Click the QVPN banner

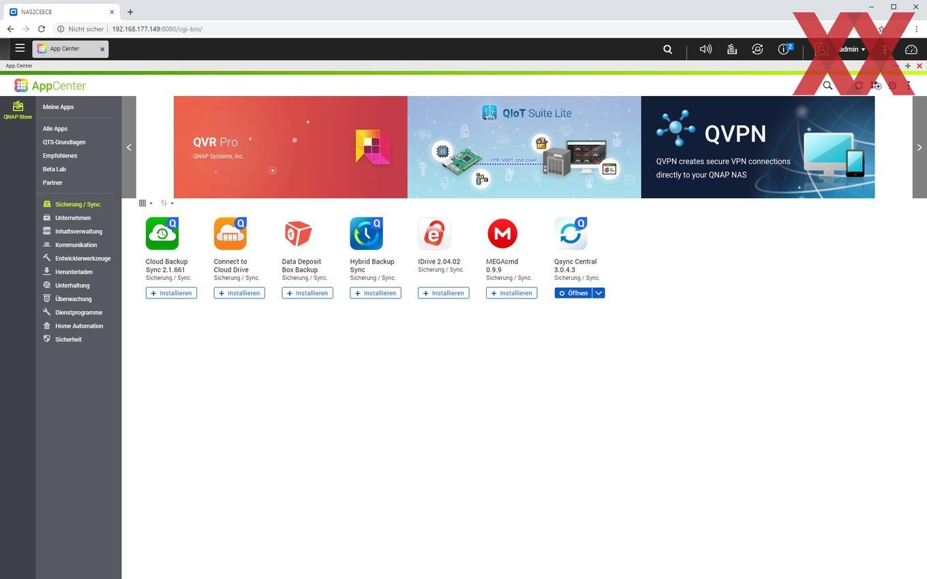tap(758, 147)
